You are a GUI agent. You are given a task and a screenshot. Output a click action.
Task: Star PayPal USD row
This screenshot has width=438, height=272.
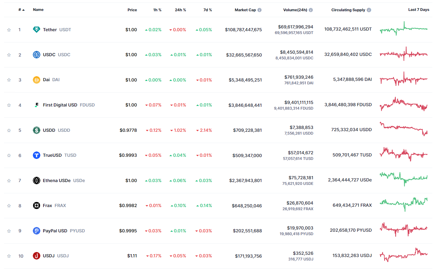[9, 231]
